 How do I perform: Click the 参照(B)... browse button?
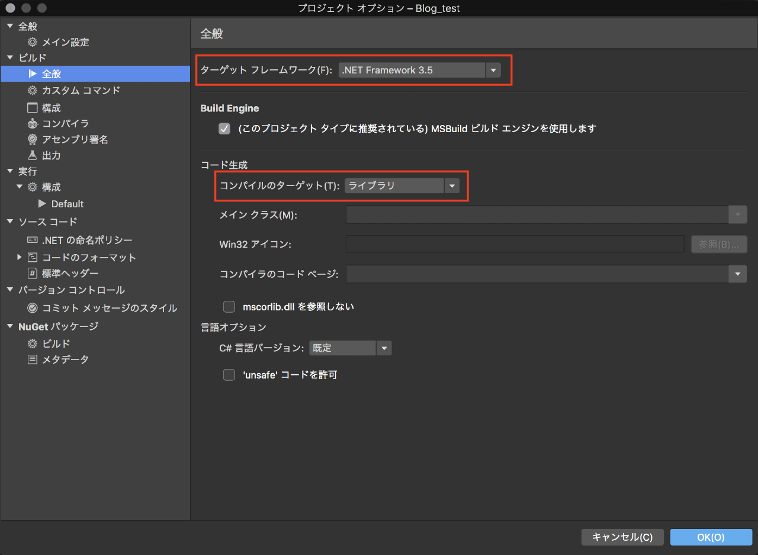tap(719, 244)
